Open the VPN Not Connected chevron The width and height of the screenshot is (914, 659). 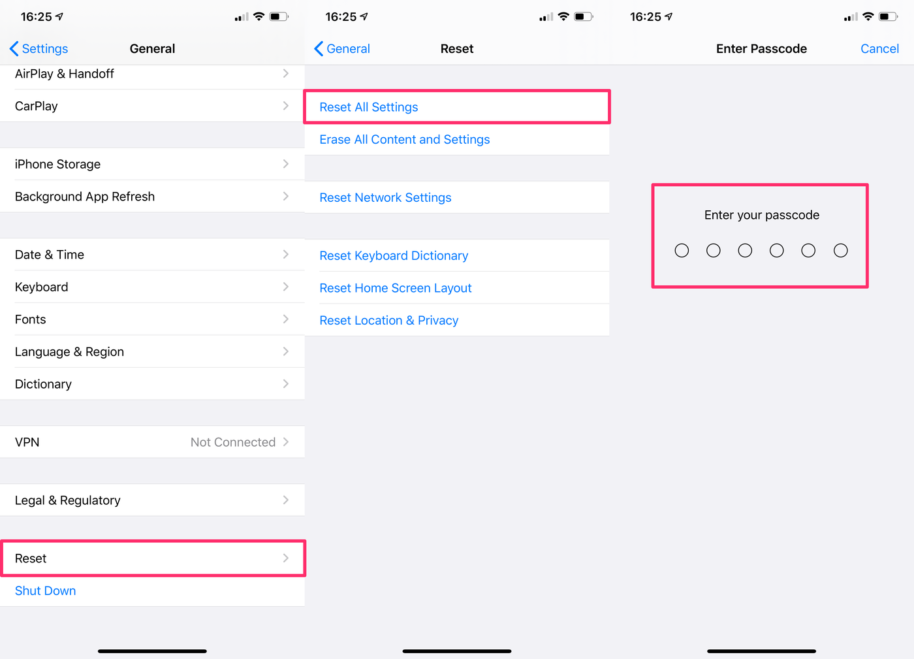[285, 442]
